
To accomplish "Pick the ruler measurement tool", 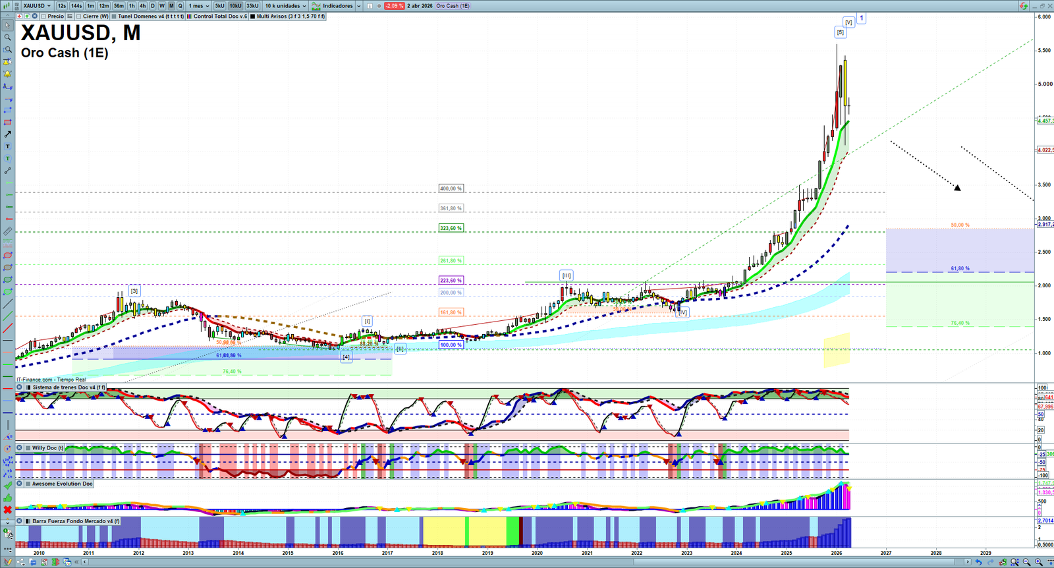I will (8, 231).
